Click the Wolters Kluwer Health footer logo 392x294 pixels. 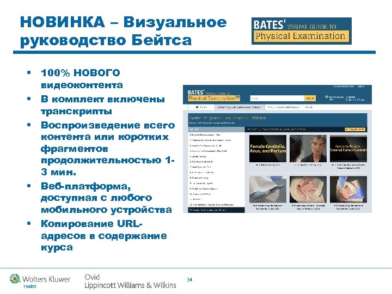click(40, 281)
